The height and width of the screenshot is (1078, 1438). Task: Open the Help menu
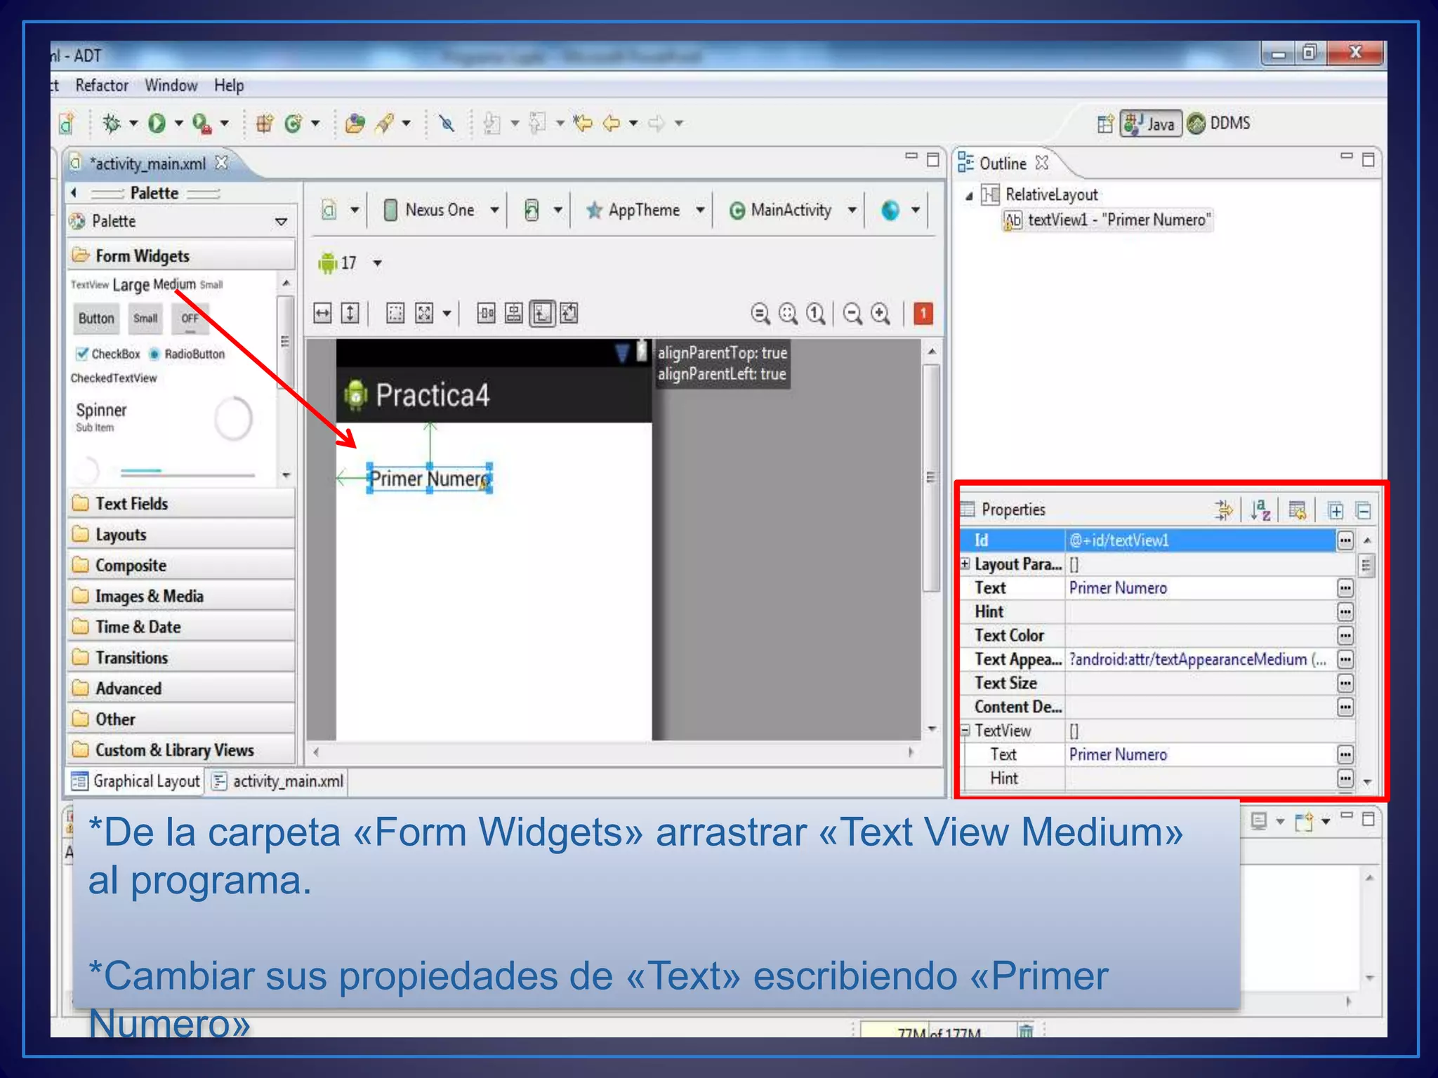(x=229, y=86)
